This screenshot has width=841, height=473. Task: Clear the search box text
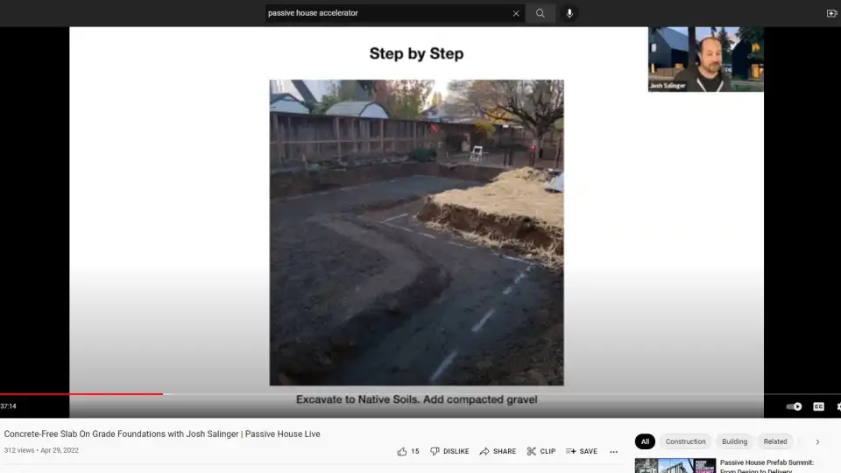[516, 13]
